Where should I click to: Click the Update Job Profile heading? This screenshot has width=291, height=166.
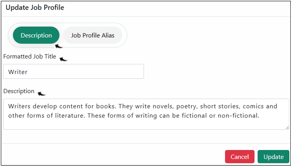click(35, 8)
